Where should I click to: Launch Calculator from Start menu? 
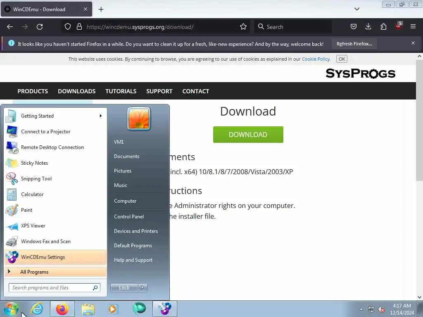click(x=55, y=194)
